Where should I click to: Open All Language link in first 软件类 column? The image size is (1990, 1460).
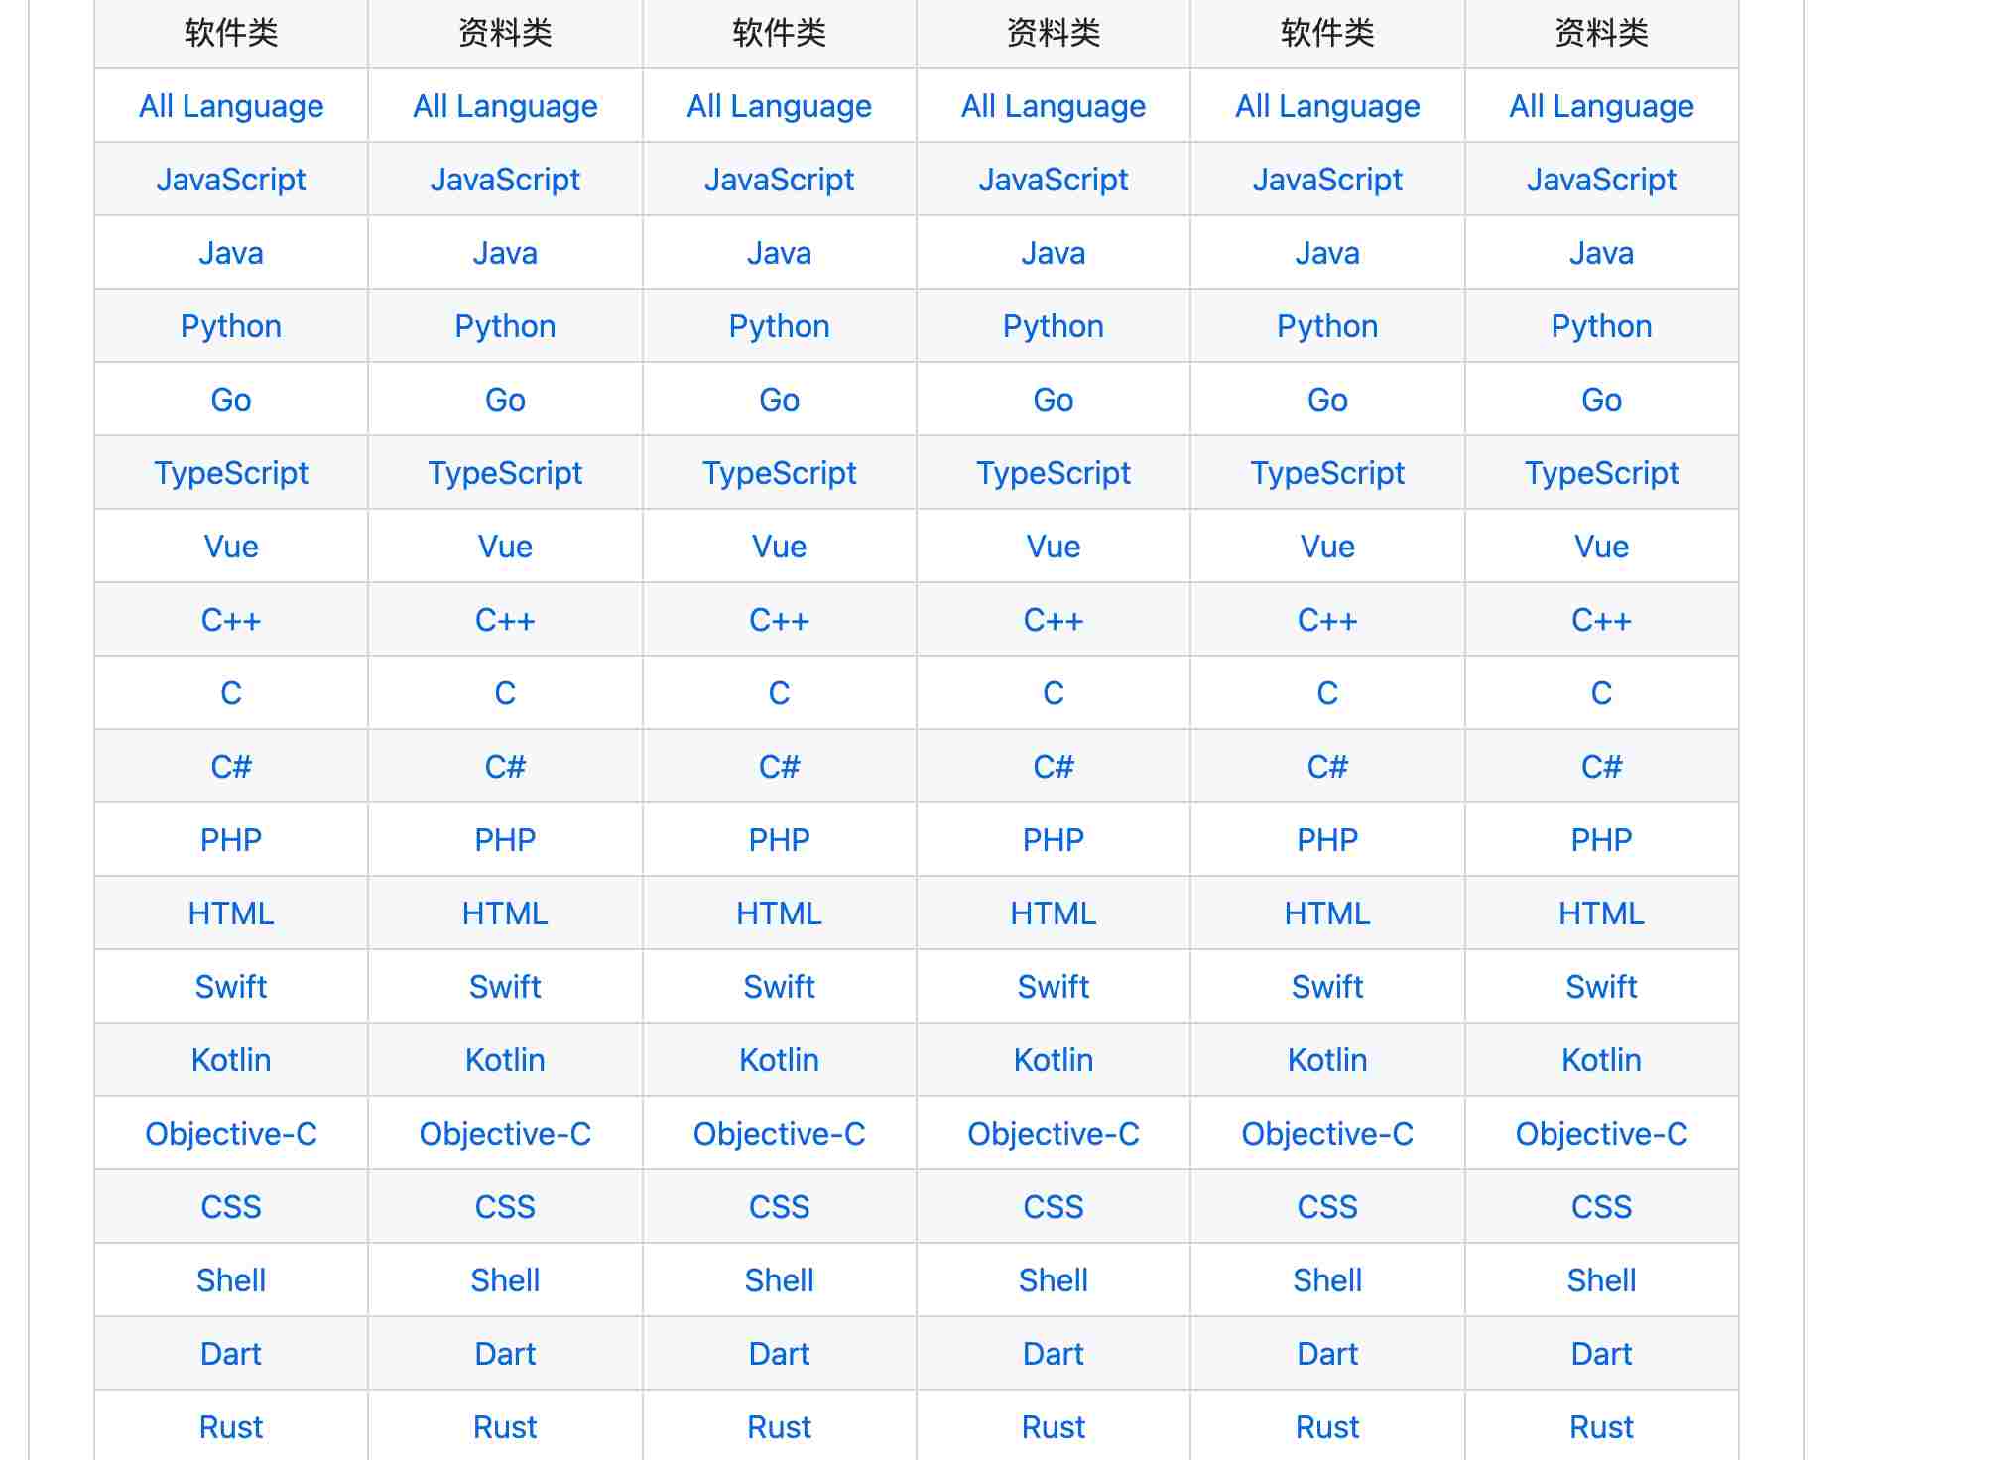[231, 106]
